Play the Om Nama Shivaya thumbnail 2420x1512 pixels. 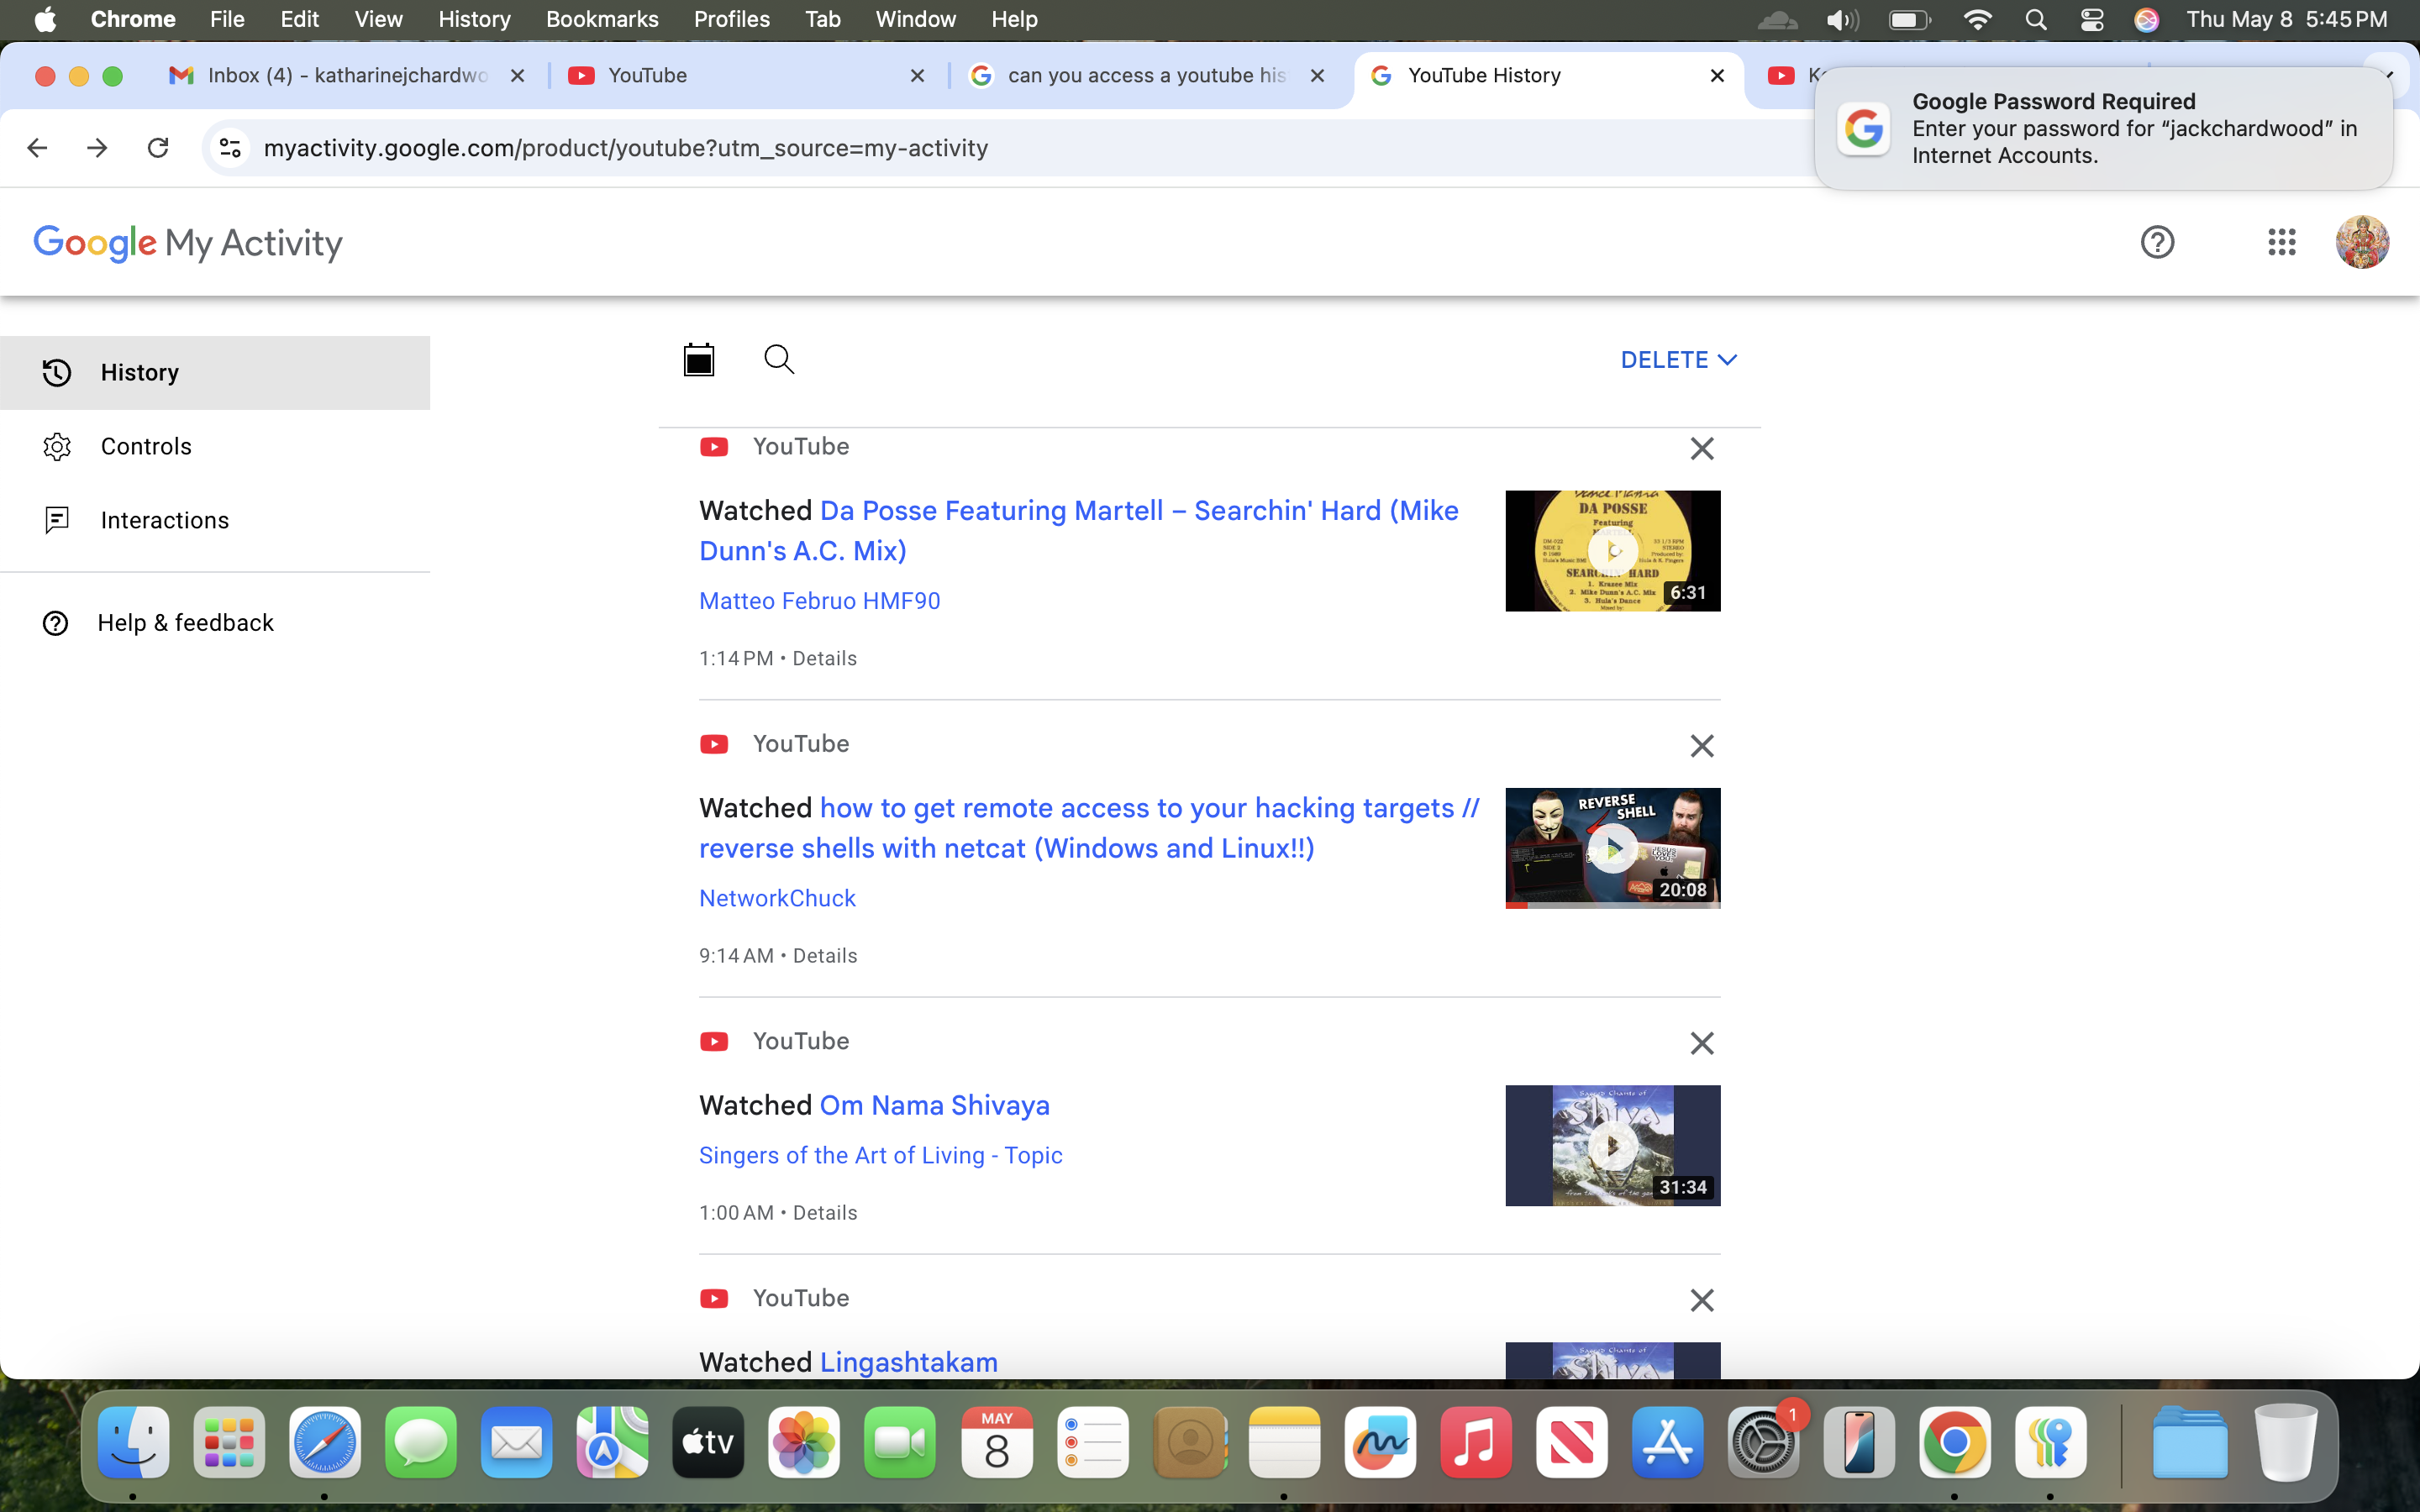click(1612, 1146)
